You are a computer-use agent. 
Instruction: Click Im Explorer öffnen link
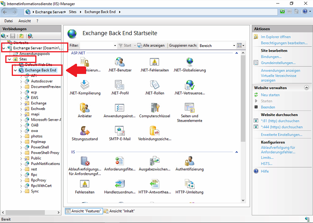click(275, 37)
